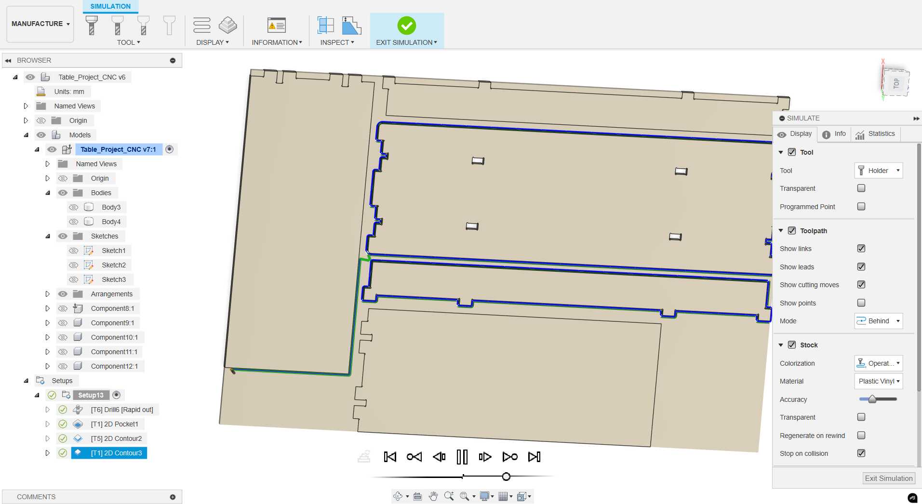Click the stock block icon in the DISPLAY group
The image size is (922, 504).
pos(227,25)
